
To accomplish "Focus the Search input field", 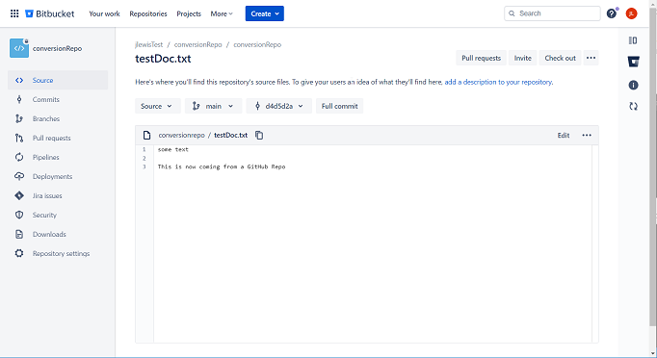I will click(x=552, y=13).
